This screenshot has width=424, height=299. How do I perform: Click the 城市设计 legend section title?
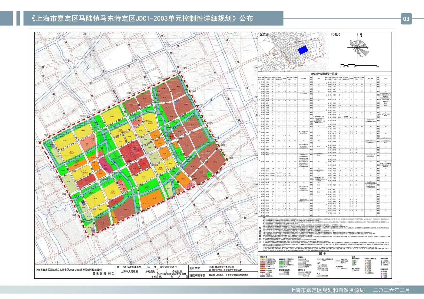(x=301, y=270)
